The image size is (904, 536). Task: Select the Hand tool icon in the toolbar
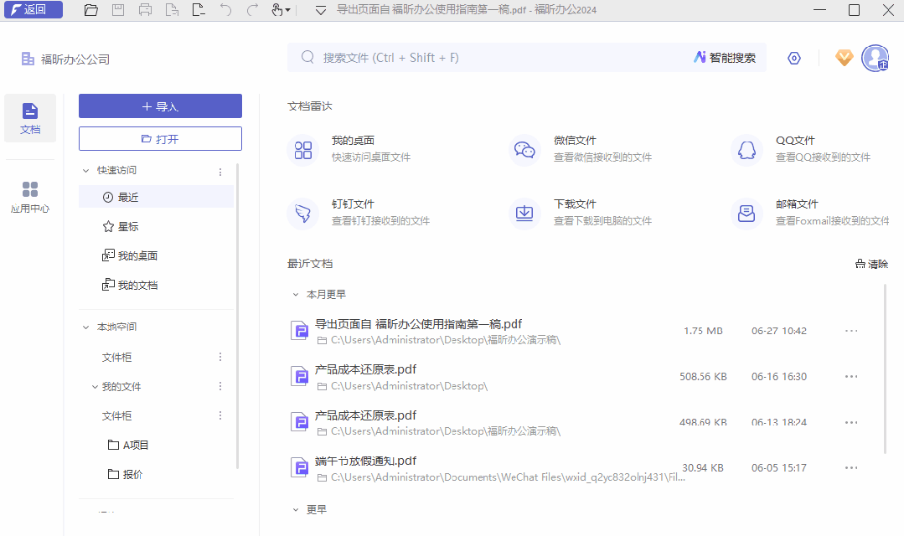click(x=276, y=9)
